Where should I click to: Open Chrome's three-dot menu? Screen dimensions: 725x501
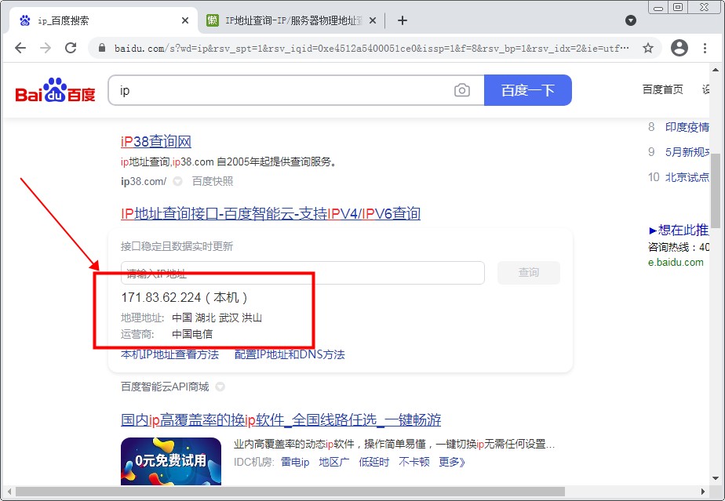click(705, 48)
